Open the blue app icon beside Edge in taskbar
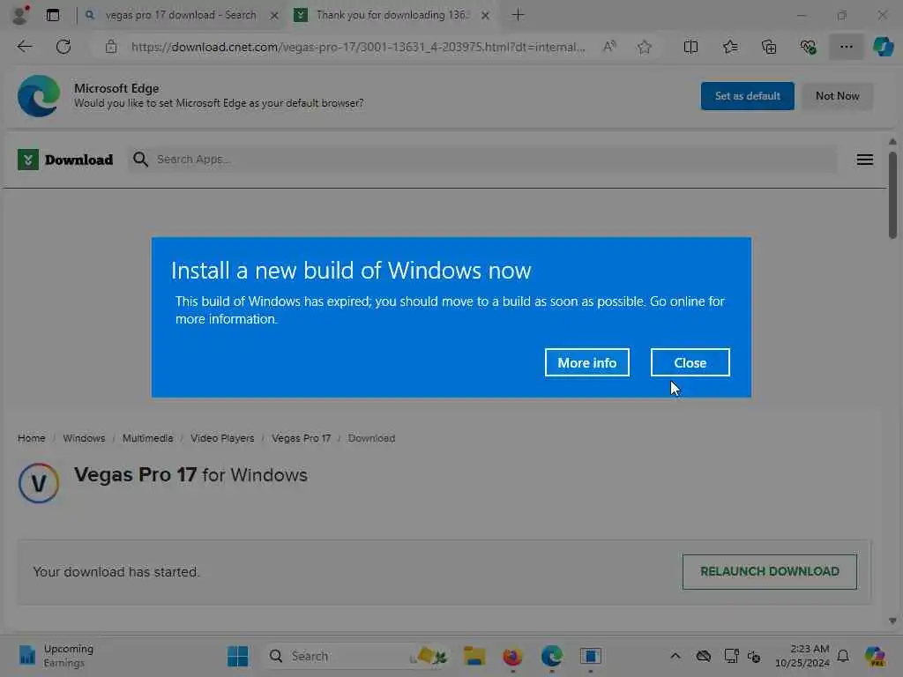Screen dimensions: 903x677 point(590,656)
